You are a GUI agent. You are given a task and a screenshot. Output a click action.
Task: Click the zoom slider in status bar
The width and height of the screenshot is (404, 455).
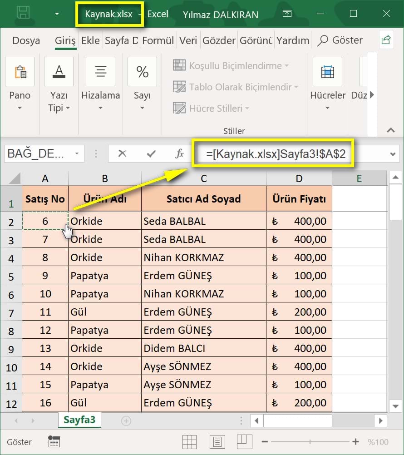(x=310, y=441)
